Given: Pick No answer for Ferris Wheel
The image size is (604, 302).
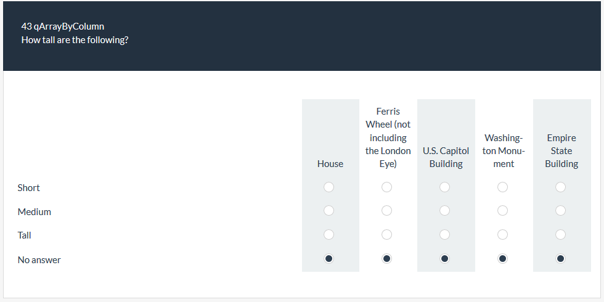Looking at the screenshot, I should pos(386,259).
